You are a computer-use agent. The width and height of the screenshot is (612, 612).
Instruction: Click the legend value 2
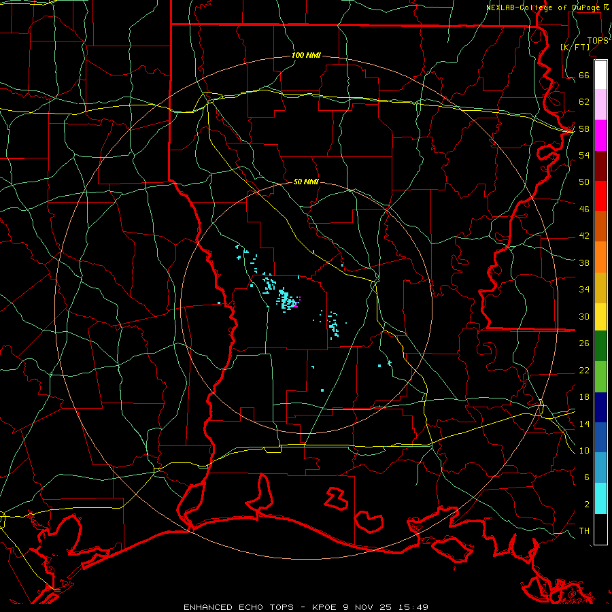[x=586, y=505]
